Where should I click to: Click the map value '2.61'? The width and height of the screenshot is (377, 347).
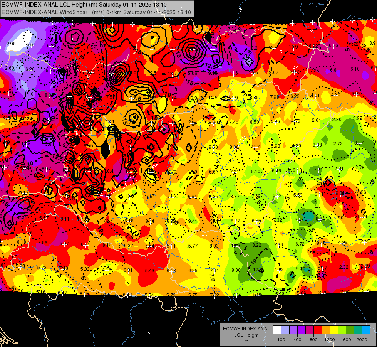pos(316,120)
